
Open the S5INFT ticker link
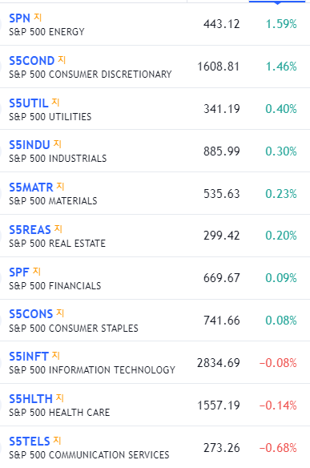point(29,357)
